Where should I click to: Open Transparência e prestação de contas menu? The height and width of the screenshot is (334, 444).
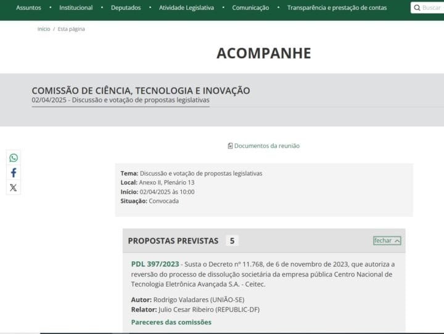[337, 8]
